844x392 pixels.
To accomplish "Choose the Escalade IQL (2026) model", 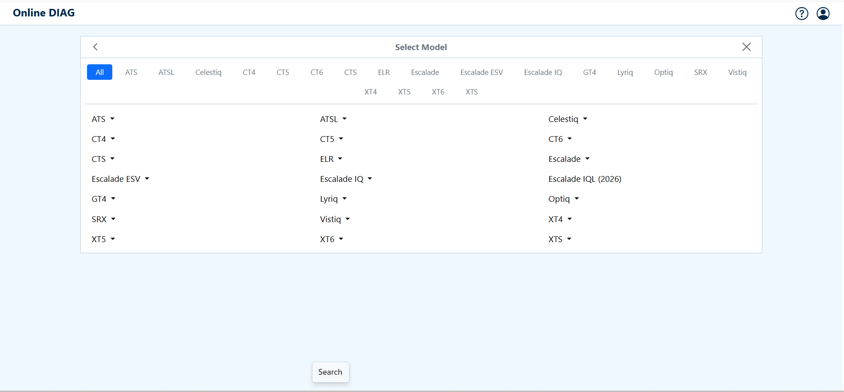I will click(585, 179).
